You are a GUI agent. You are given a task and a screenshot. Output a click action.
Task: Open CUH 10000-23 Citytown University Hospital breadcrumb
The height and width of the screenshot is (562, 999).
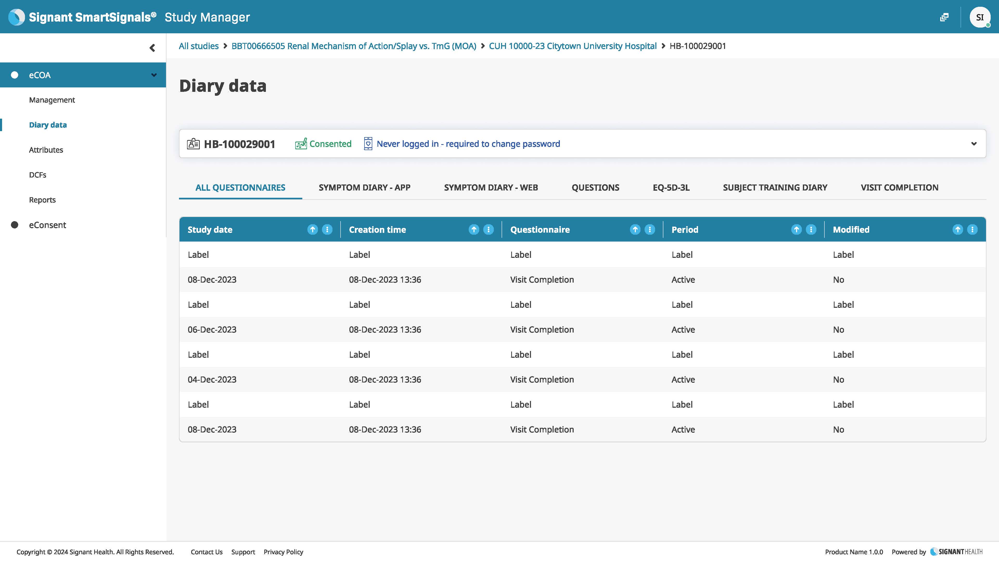point(572,46)
